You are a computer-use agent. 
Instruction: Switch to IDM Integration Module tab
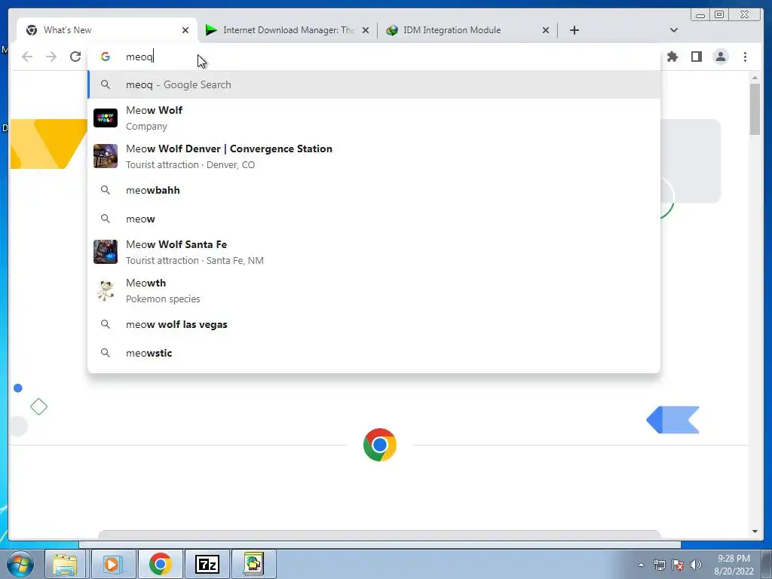pyautogui.click(x=467, y=30)
